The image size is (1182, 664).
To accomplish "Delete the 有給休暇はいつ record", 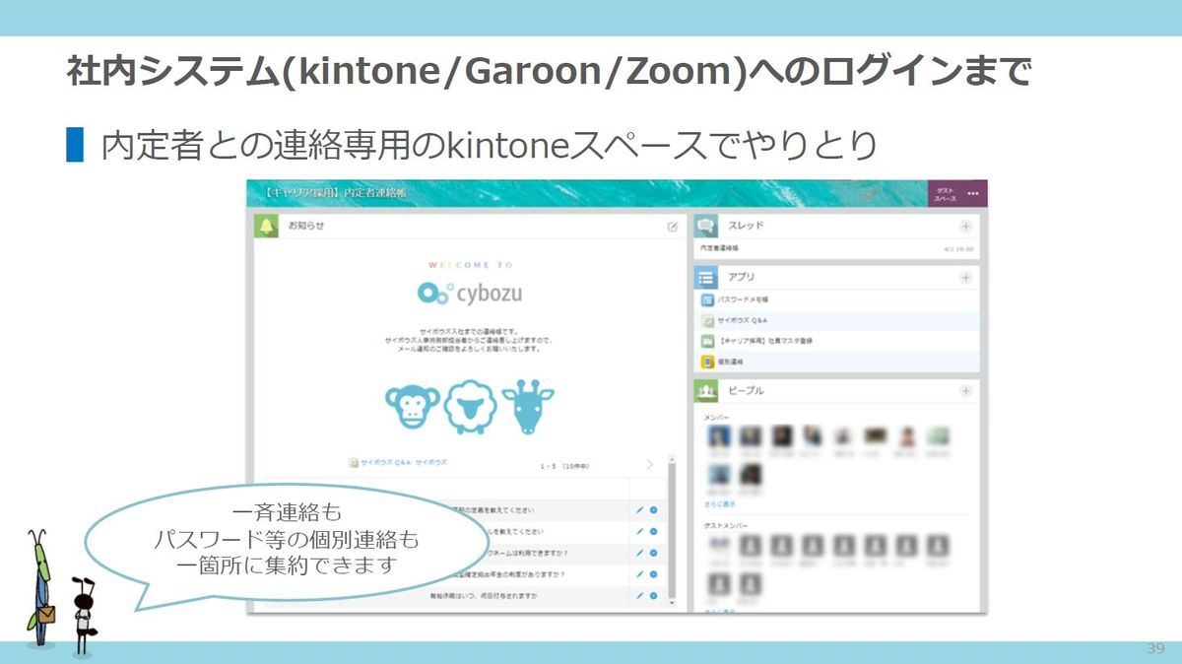I will pos(654,596).
